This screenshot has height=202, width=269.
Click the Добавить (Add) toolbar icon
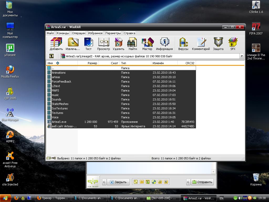(x=56, y=44)
